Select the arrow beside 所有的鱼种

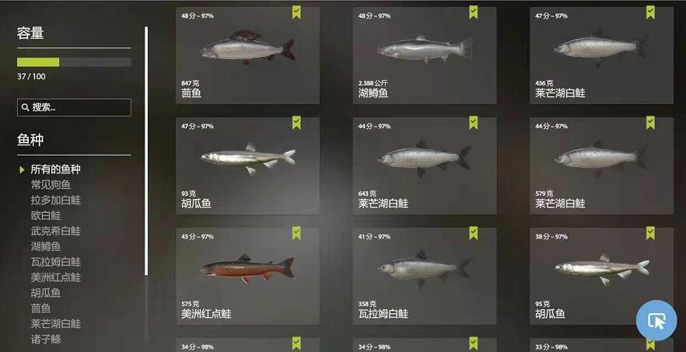[x=22, y=169]
